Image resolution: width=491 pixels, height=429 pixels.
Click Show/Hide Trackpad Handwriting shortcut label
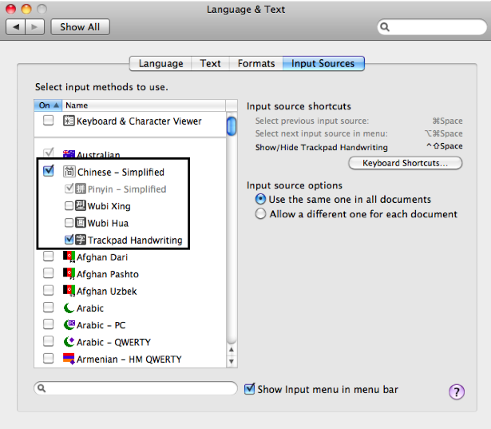(321, 147)
